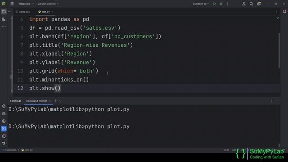The height and width of the screenshot is (162, 288).
Task: Close the Command Prompt terminal tab
Action: point(50,101)
